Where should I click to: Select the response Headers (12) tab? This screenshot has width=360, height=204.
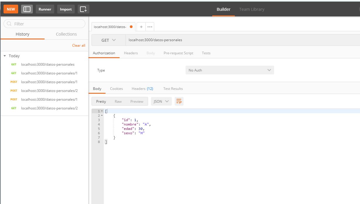coord(142,89)
